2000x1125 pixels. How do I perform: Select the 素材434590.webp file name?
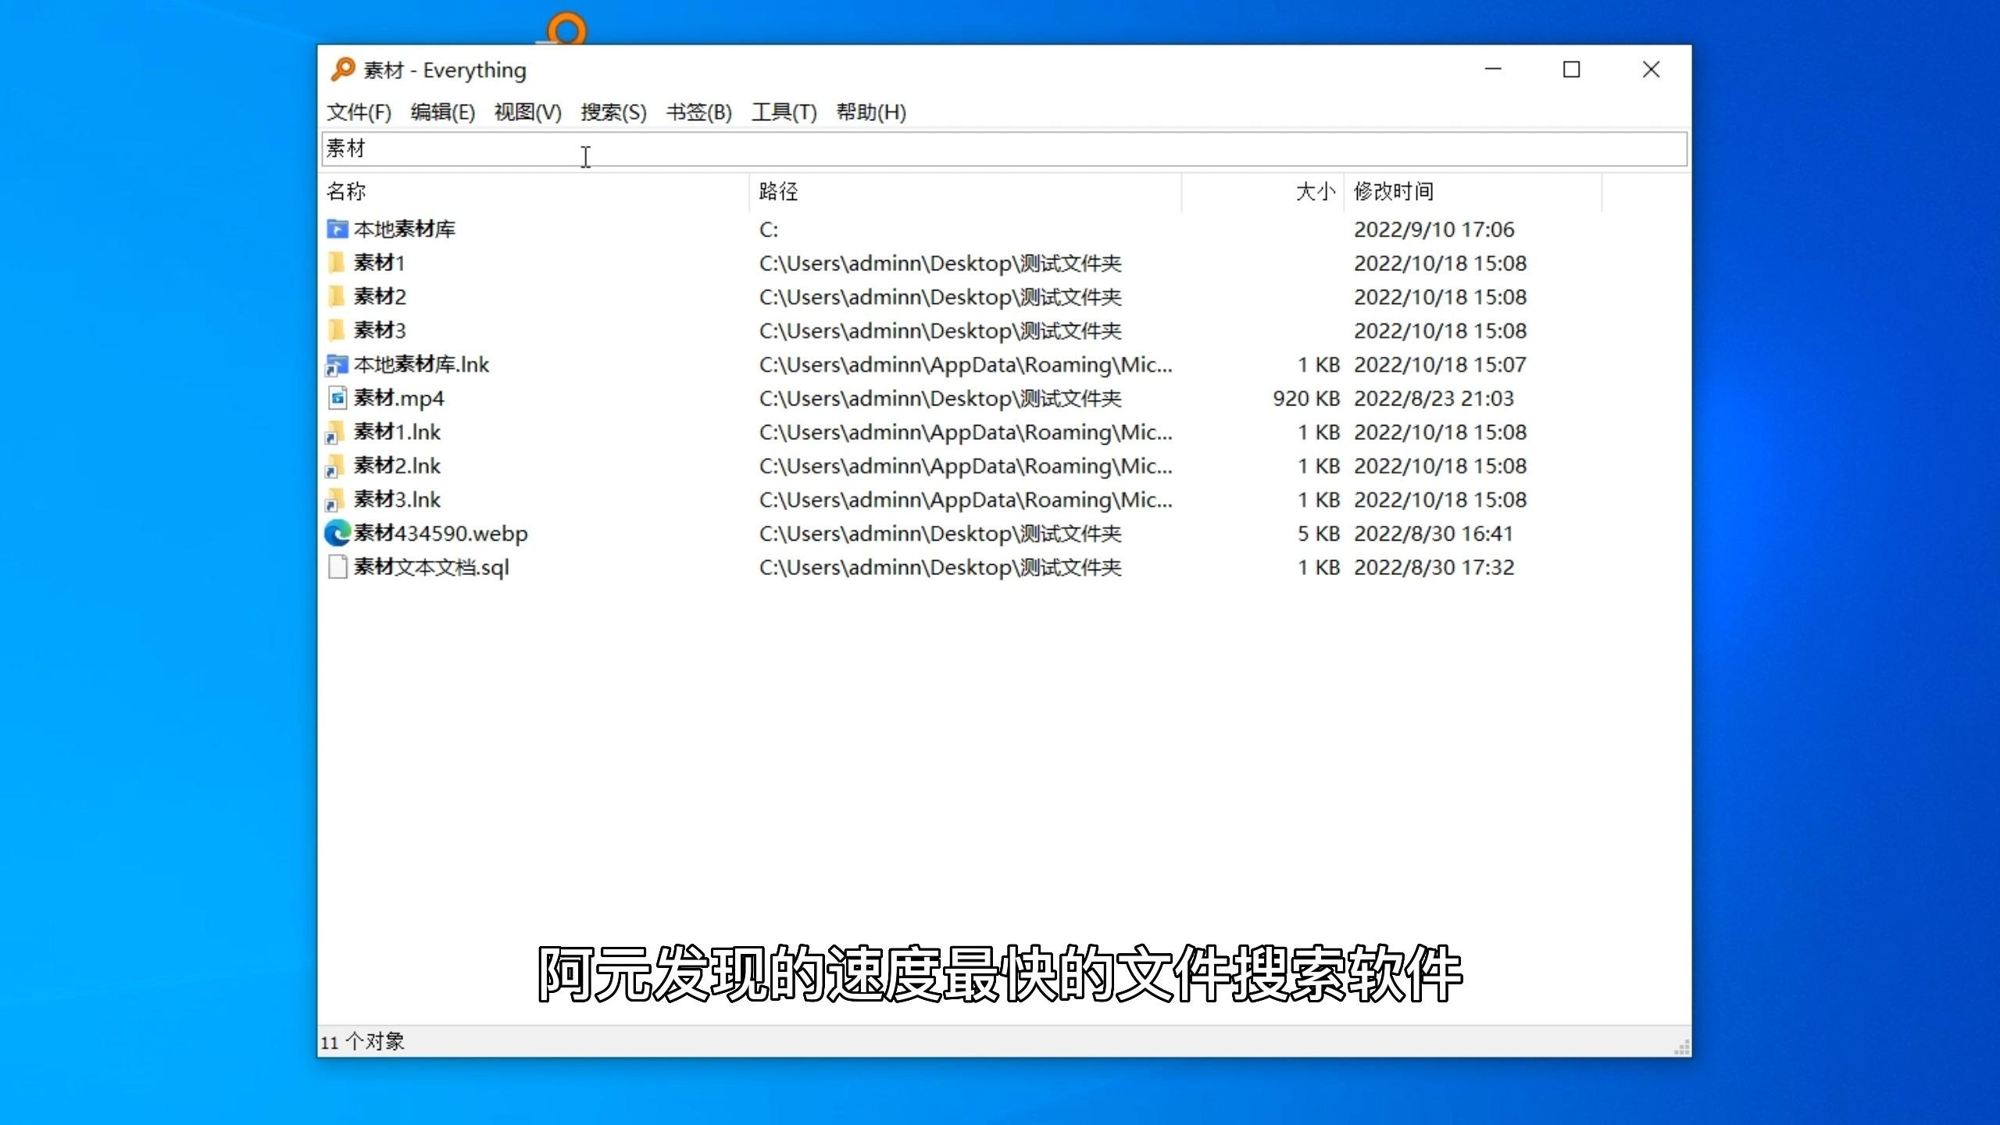click(x=441, y=533)
